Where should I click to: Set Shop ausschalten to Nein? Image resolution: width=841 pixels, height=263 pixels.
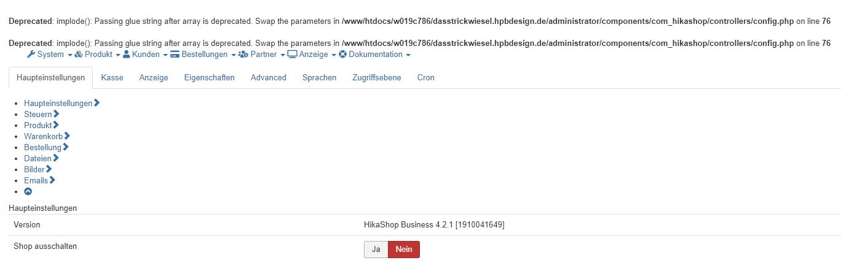pyautogui.click(x=404, y=250)
